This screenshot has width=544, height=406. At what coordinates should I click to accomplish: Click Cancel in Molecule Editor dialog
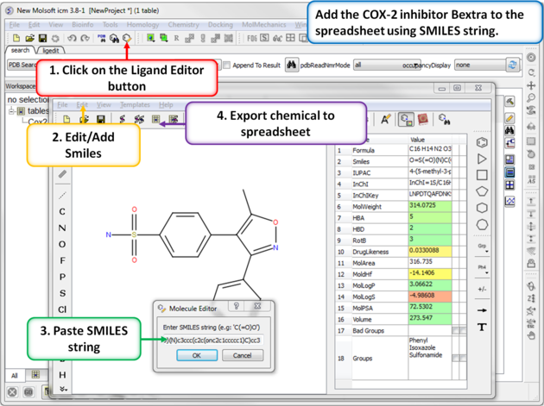(243, 355)
